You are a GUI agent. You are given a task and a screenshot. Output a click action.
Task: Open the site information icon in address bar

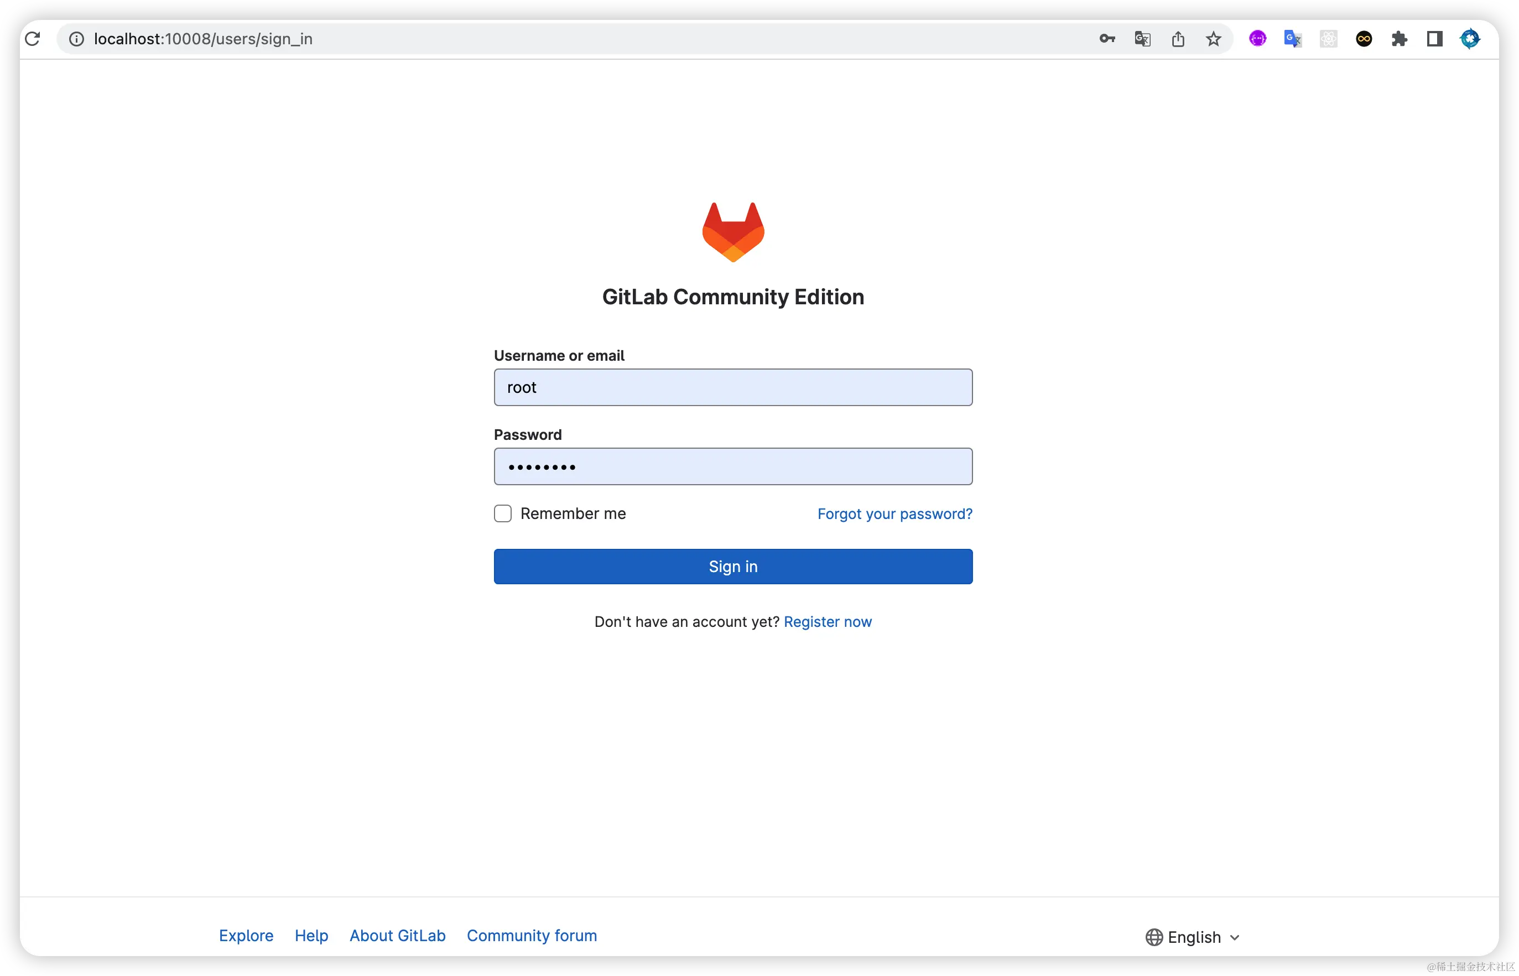coord(77,39)
